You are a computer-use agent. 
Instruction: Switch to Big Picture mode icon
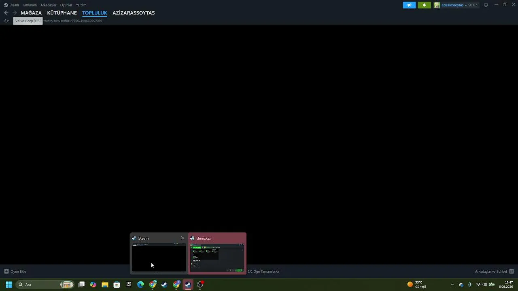pyautogui.click(x=486, y=5)
